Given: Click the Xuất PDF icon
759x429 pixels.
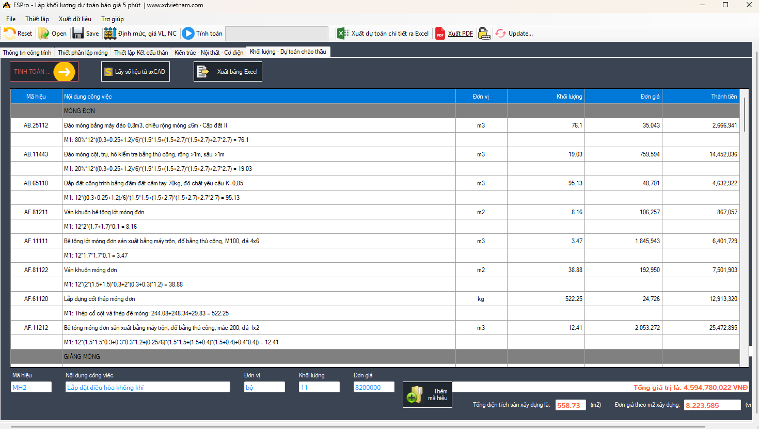Looking at the screenshot, I should (x=440, y=34).
